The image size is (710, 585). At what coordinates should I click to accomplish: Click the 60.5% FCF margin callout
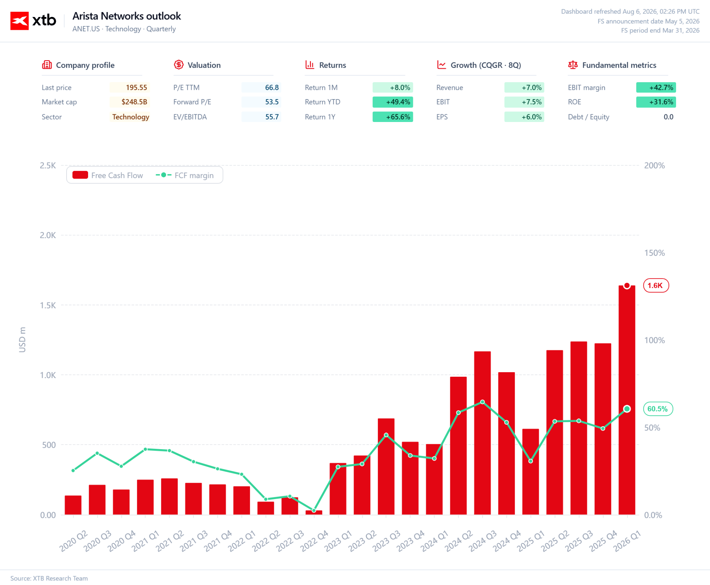tap(658, 409)
